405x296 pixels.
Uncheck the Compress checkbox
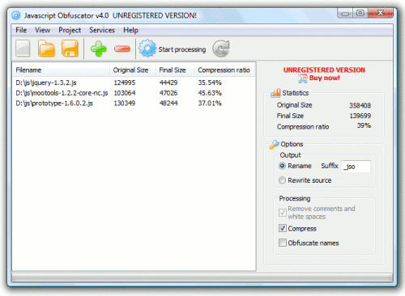coord(283,228)
